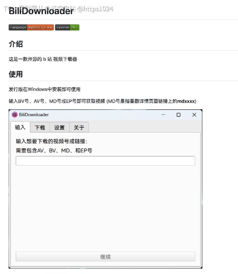Switch to the 输入 tab
The image size is (238, 274).
[20, 127]
